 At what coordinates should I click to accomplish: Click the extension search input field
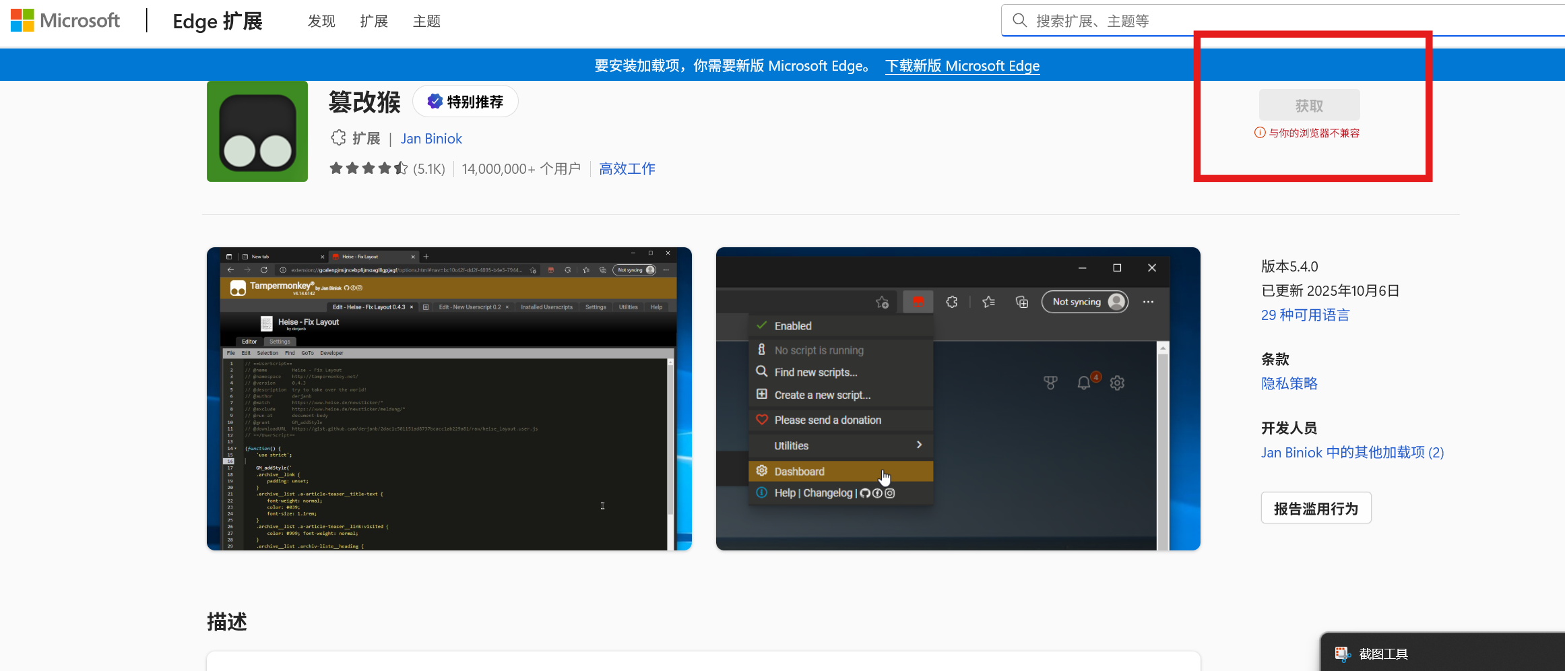point(1213,20)
